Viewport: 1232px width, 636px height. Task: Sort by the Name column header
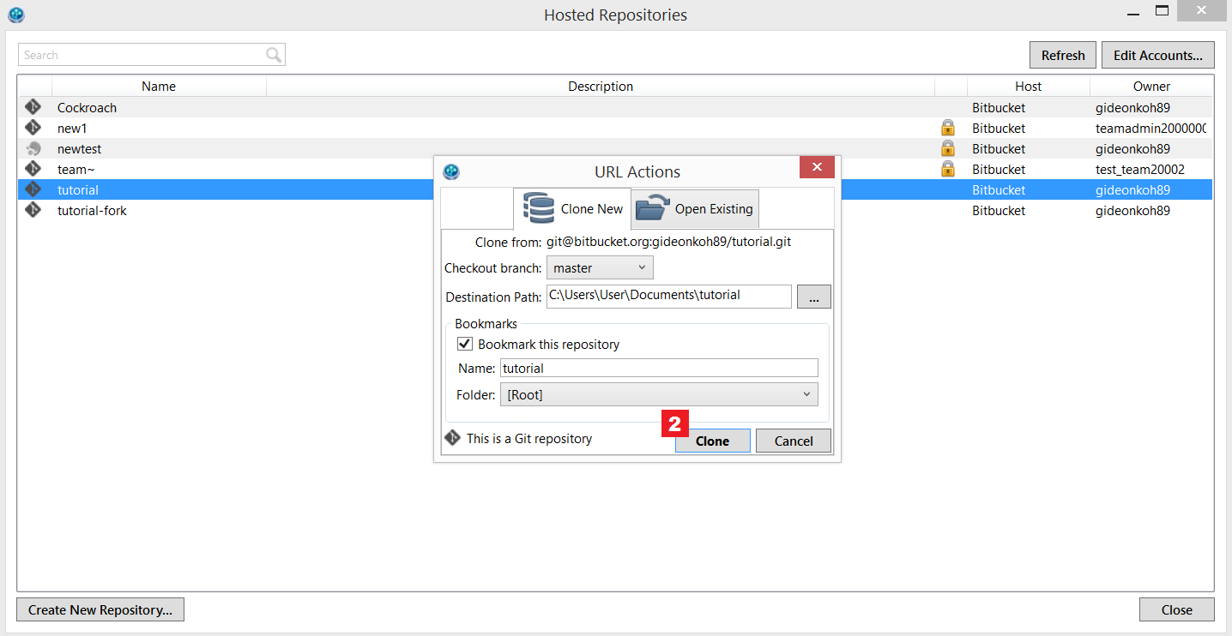click(159, 86)
